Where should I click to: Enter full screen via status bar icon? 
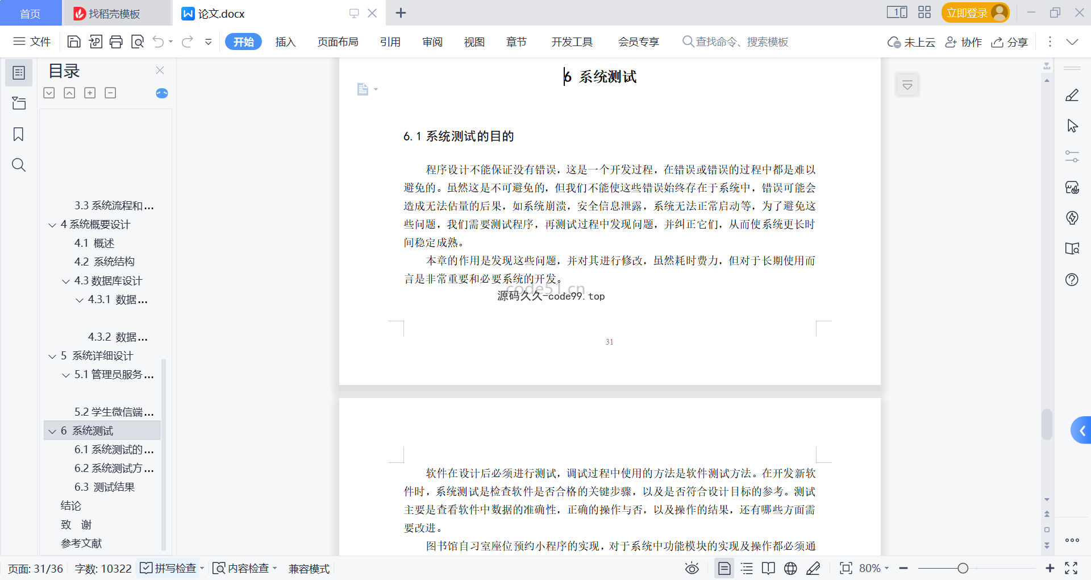point(1071,568)
